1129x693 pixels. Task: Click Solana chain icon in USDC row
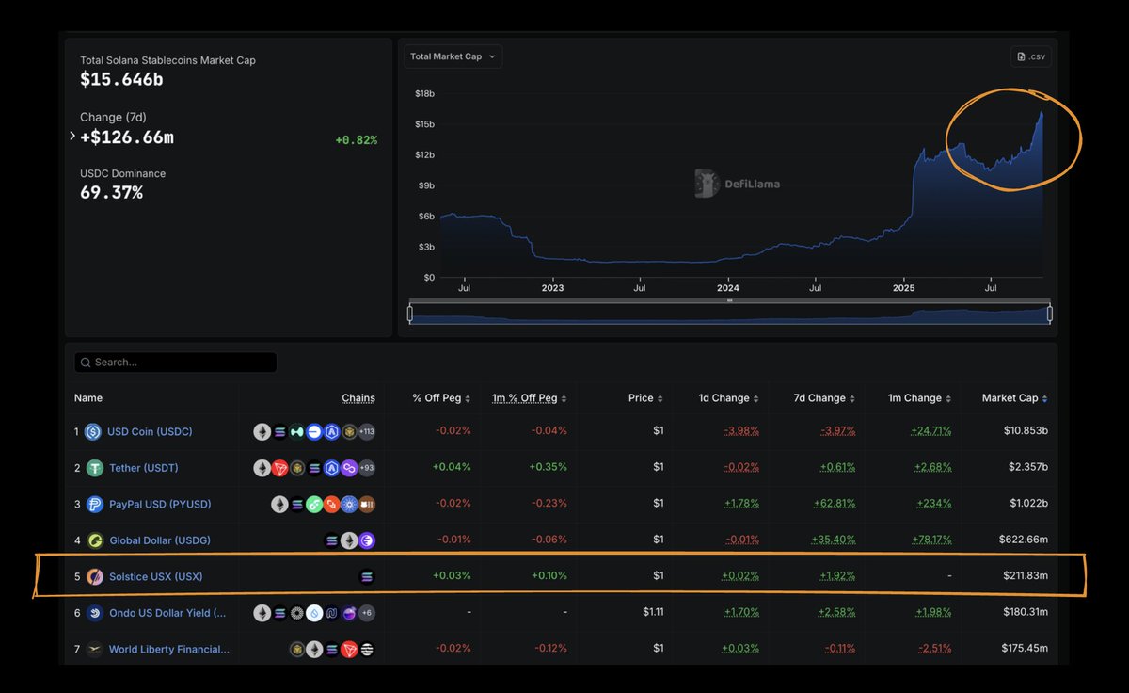click(279, 432)
